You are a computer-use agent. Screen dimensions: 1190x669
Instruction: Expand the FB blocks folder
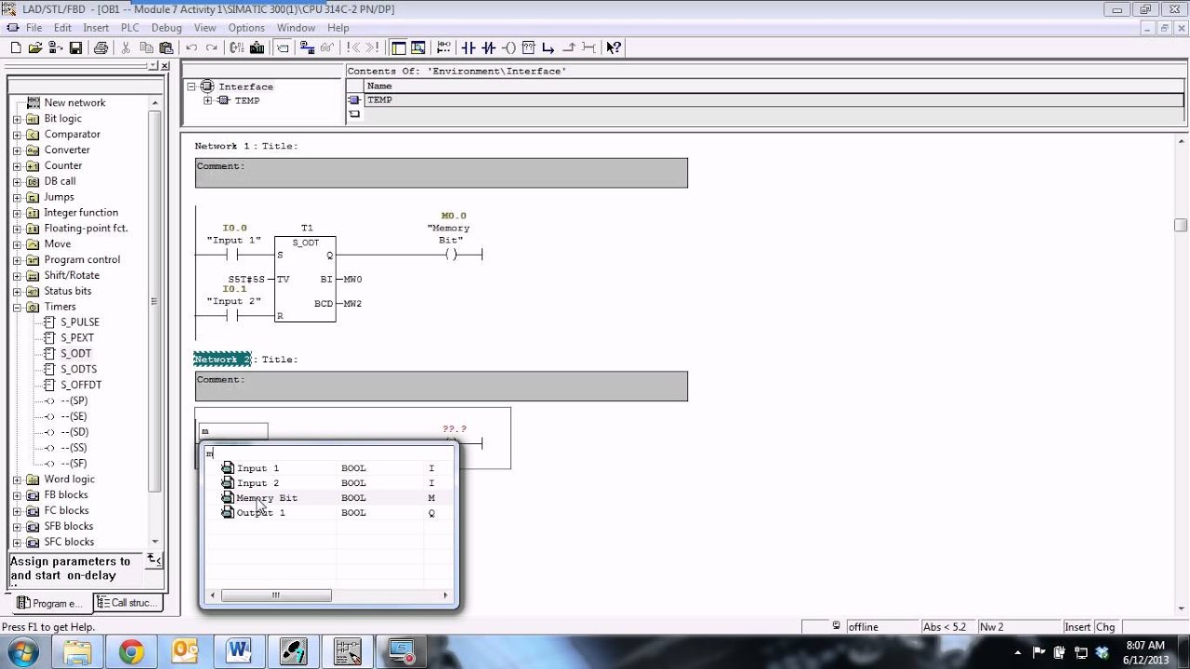tap(17, 496)
